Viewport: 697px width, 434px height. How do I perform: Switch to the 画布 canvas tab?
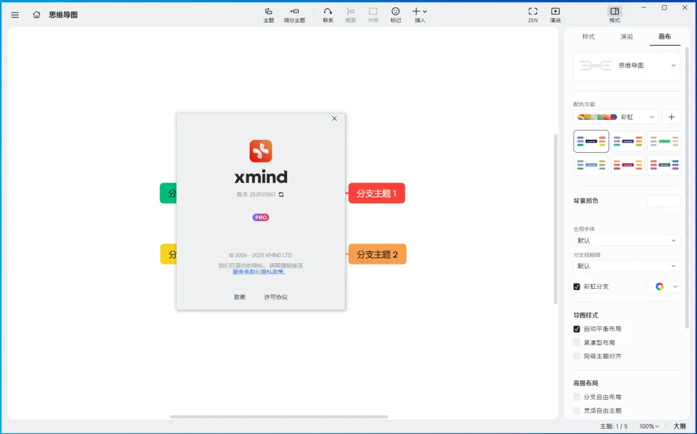coord(665,37)
